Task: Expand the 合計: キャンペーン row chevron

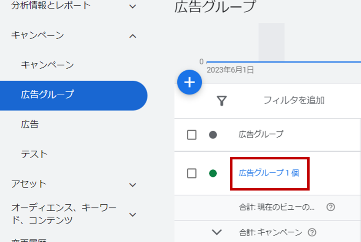Action: 217,232
